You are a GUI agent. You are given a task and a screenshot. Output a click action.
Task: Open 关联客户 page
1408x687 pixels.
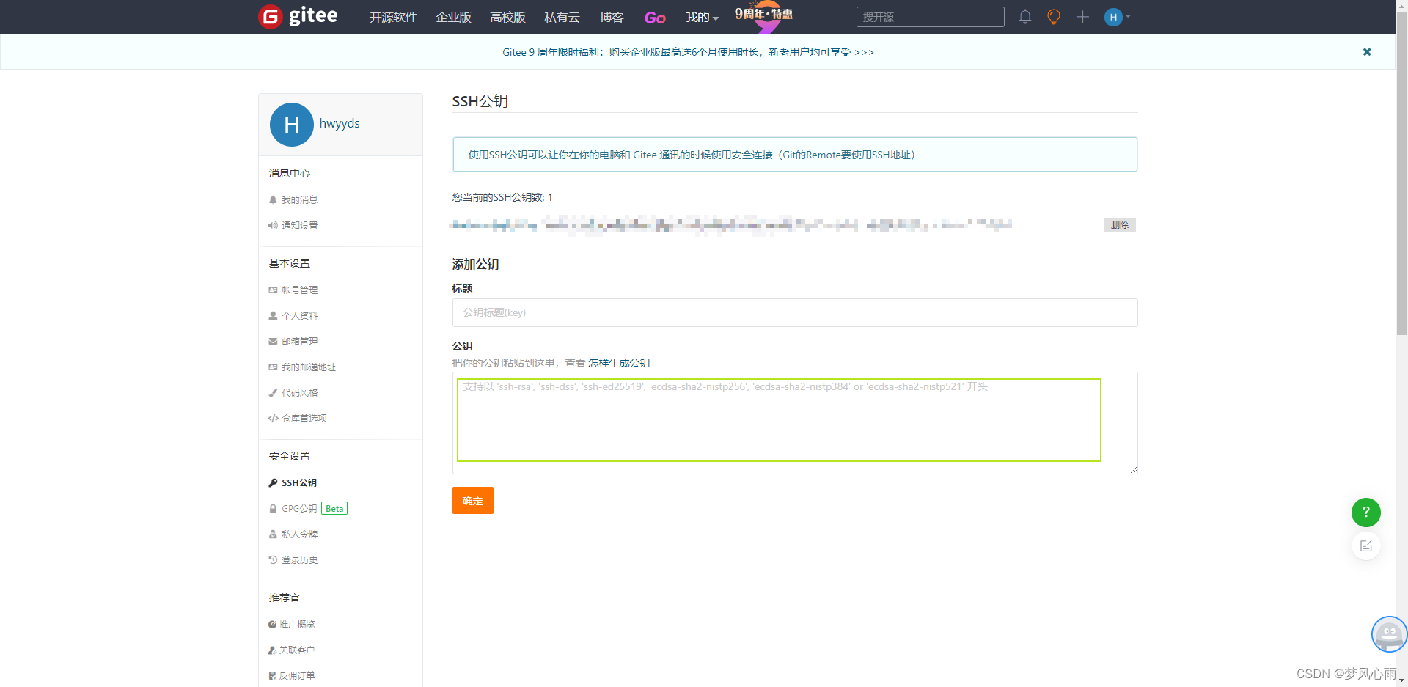coord(292,650)
